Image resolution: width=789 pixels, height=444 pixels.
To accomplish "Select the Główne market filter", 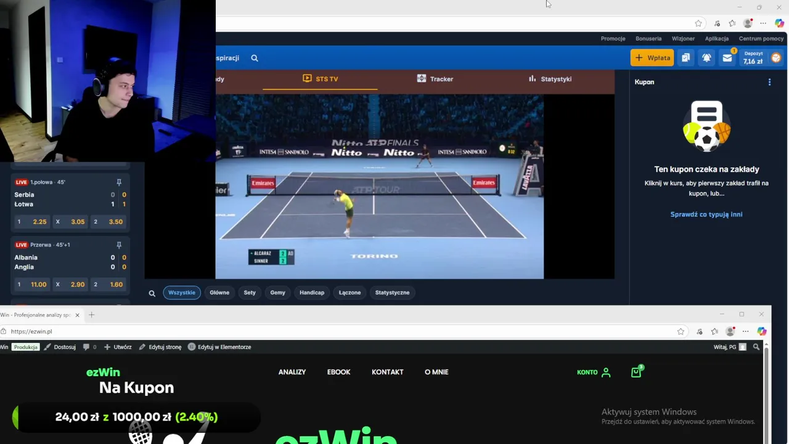I will click(x=219, y=293).
